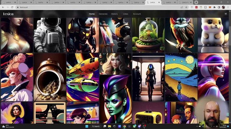231x129 pixels.
Task: Open the blonde woman with ornaments image
Action: (x=115, y=64)
